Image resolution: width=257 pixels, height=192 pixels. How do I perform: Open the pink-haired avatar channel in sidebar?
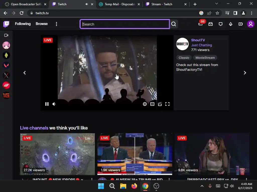6,45
